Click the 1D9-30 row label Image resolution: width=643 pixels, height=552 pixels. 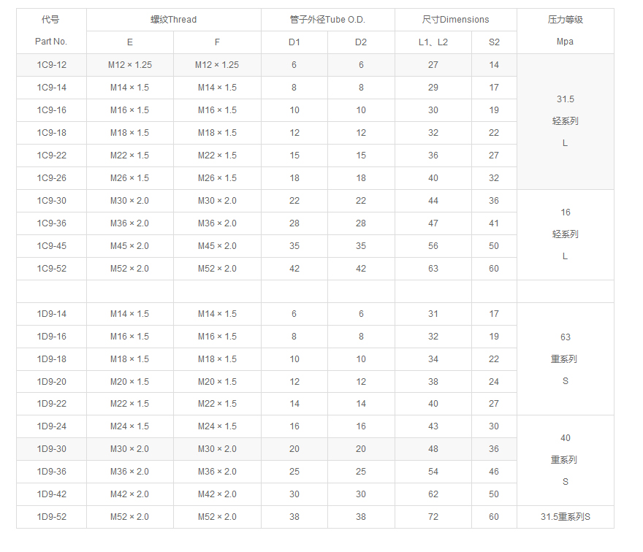(x=51, y=449)
